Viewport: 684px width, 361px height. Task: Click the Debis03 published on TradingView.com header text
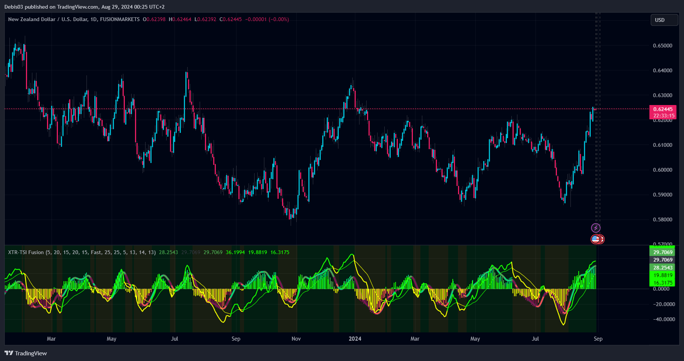[x=85, y=7]
